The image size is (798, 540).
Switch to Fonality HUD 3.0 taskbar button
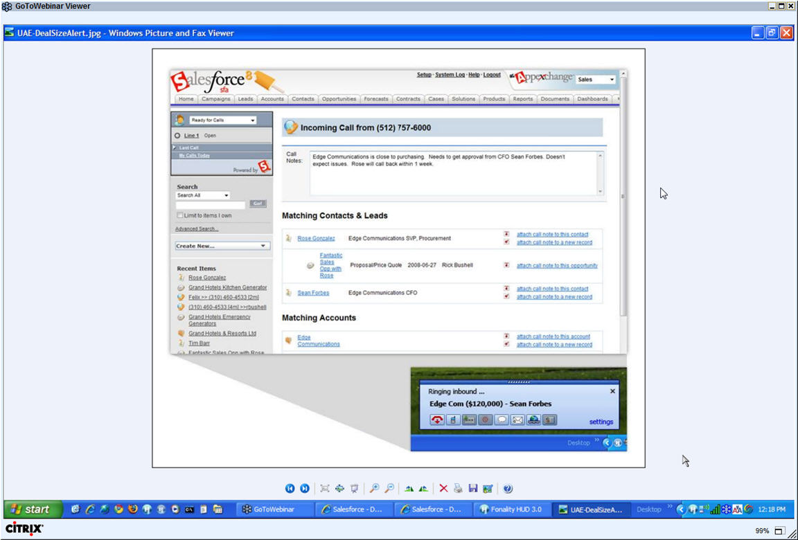513,510
